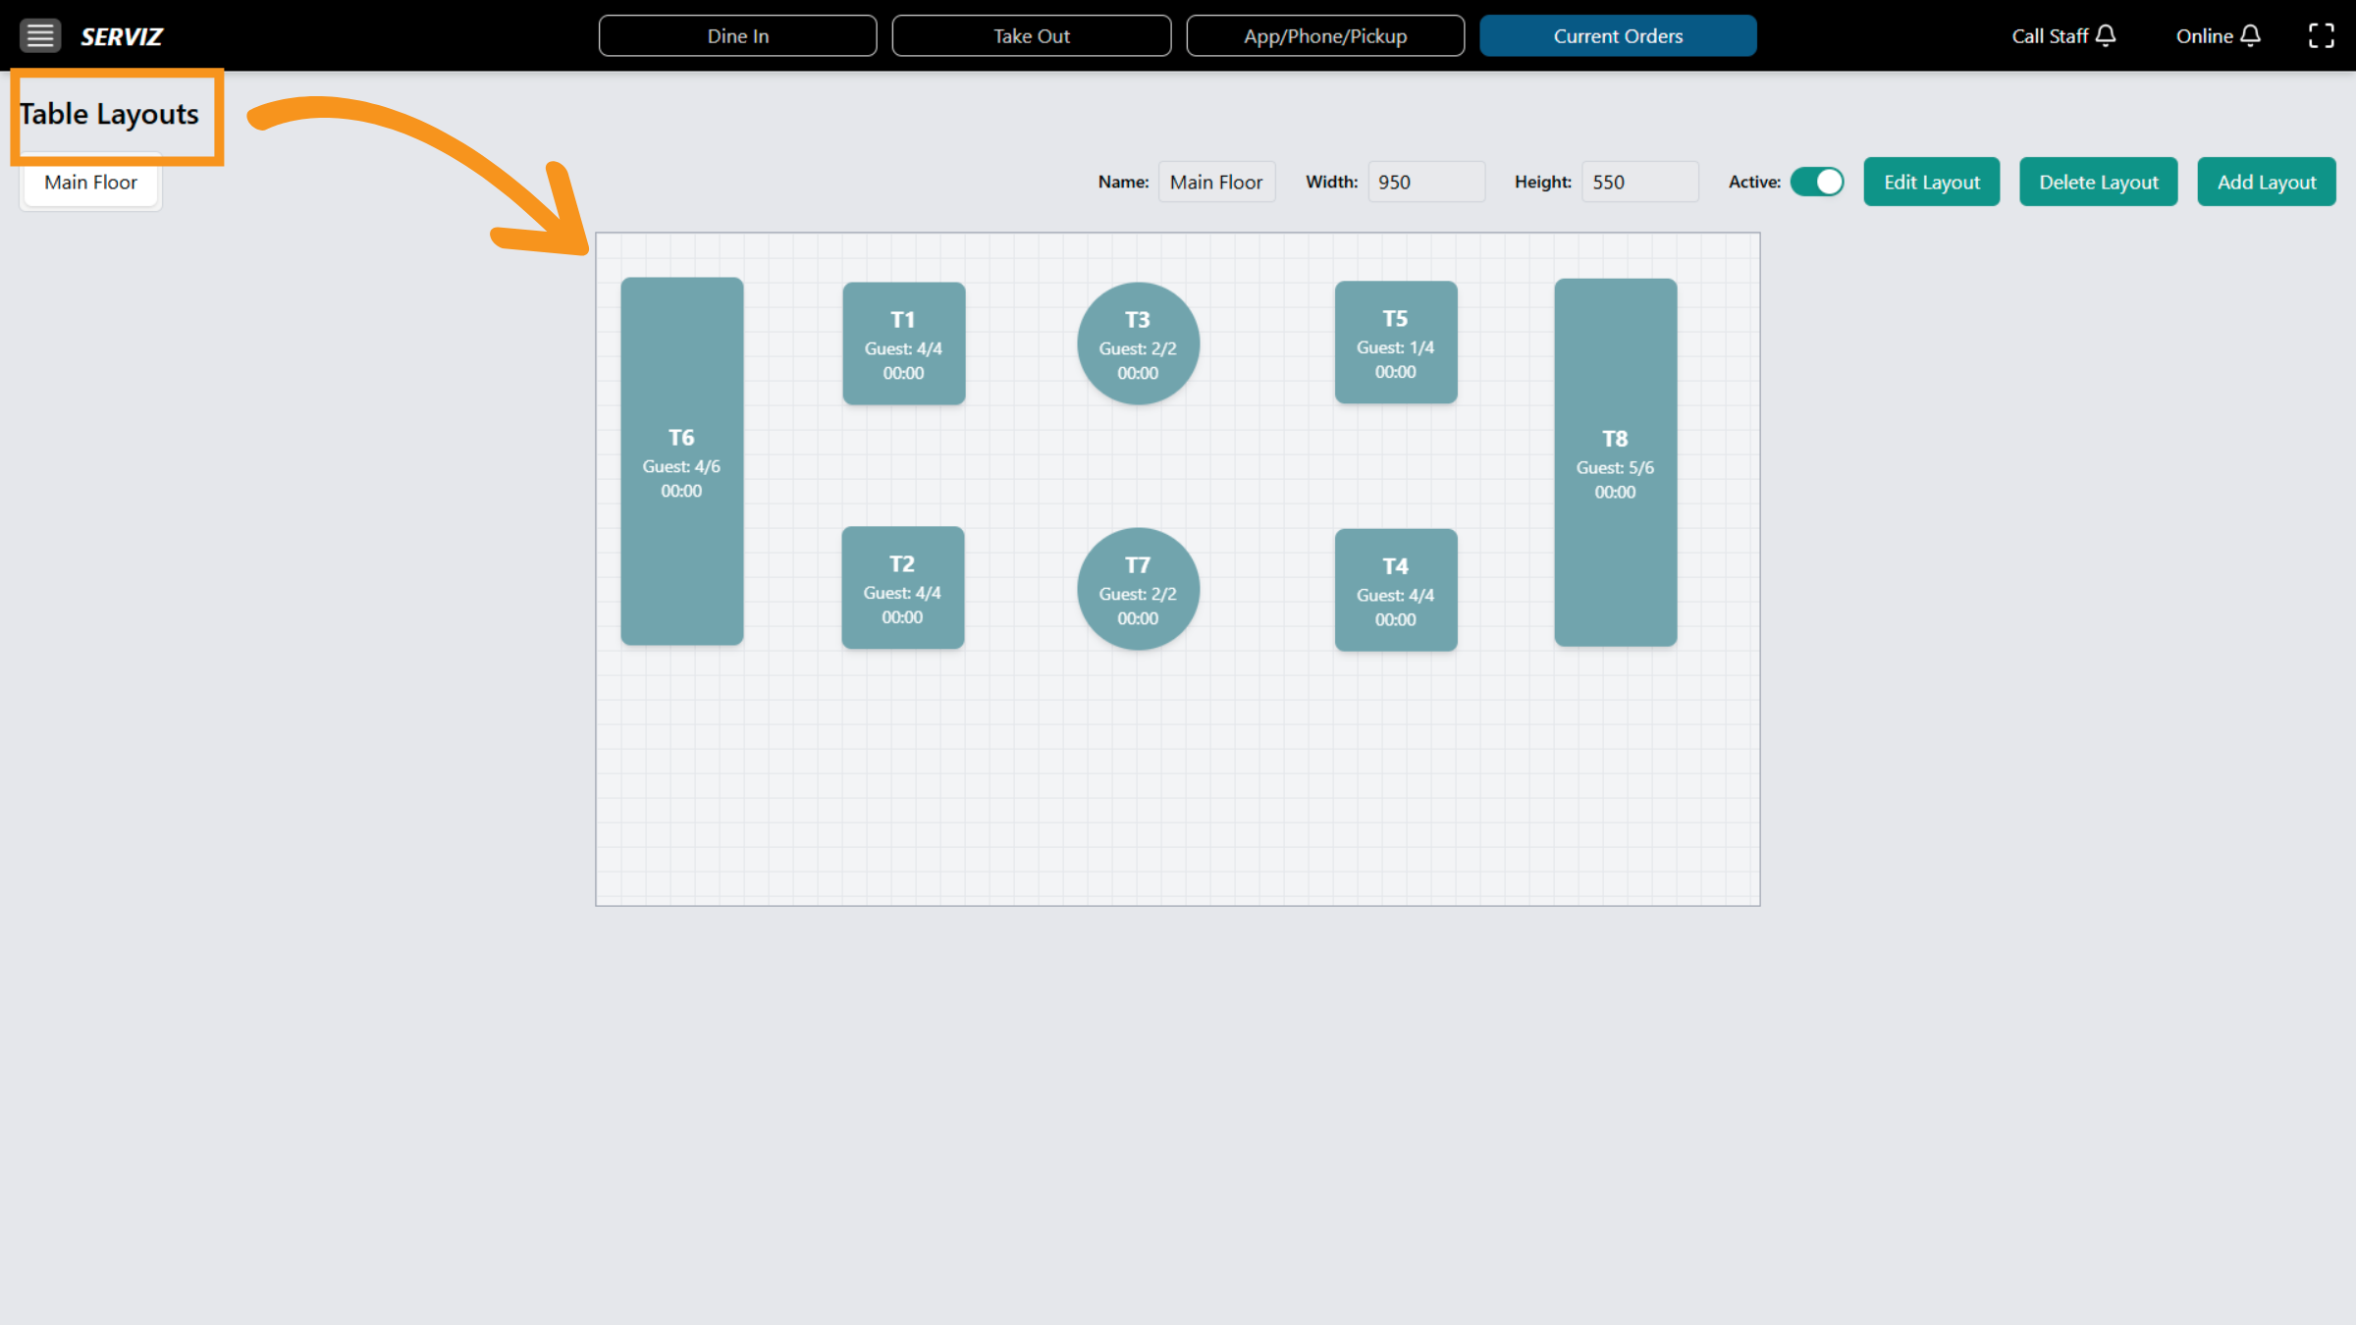Click the SERVIZ logo
2356x1325 pixels.
tap(121, 36)
